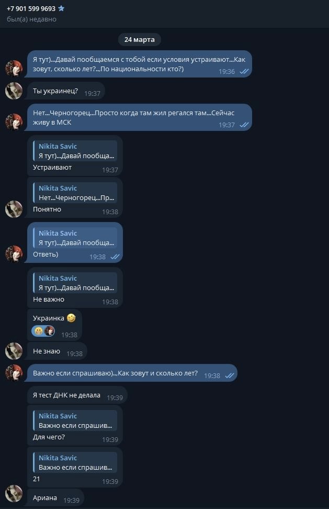The width and height of the screenshot is (329, 509).
Task: Click the "был(а) недавно" status text
Action: click(31, 19)
